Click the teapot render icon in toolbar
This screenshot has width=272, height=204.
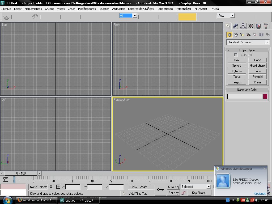tap(6, 18)
